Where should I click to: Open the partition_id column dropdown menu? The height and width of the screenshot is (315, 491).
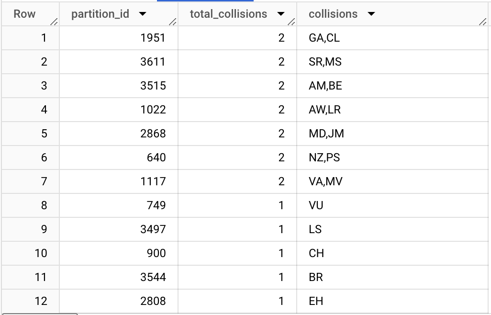(143, 14)
